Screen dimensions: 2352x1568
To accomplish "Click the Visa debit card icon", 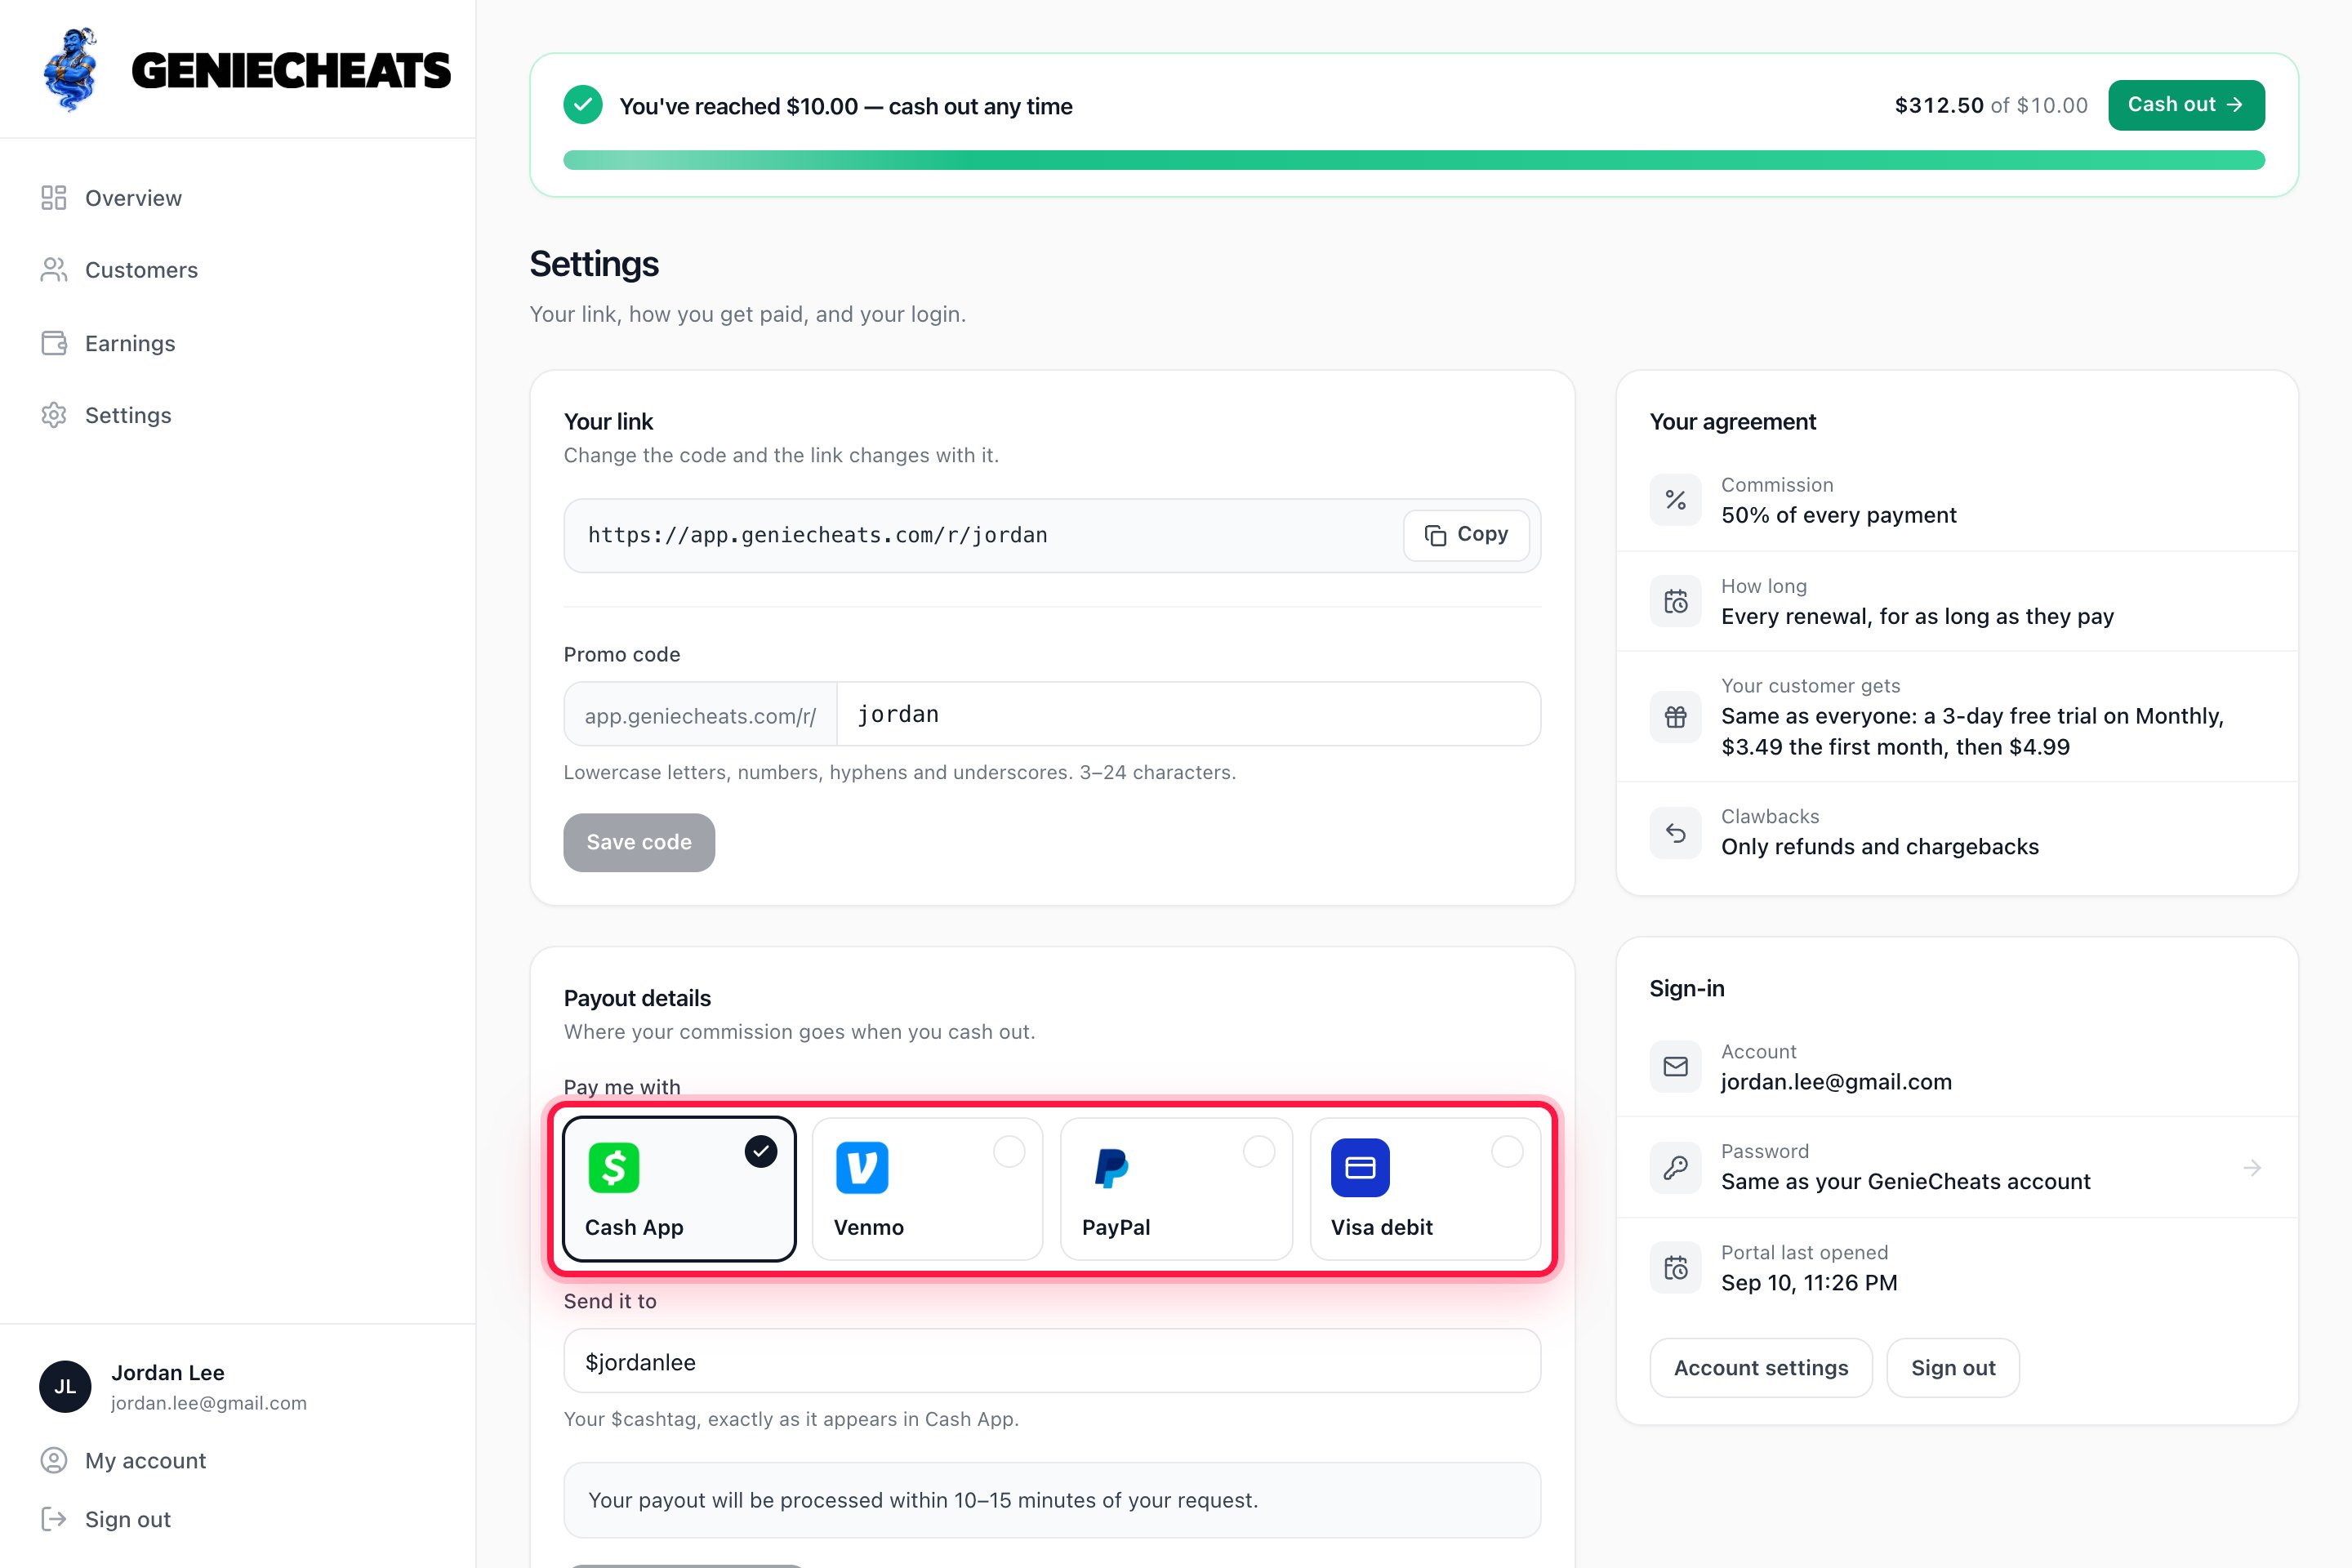I will pyautogui.click(x=1360, y=1167).
